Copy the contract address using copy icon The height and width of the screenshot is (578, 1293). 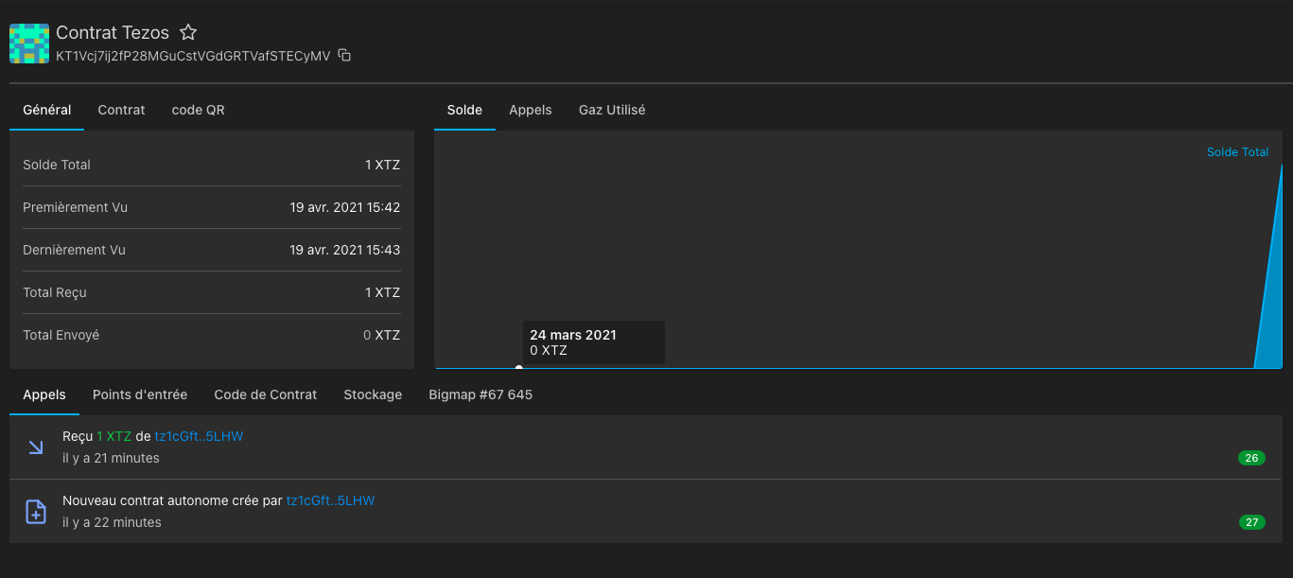click(344, 56)
